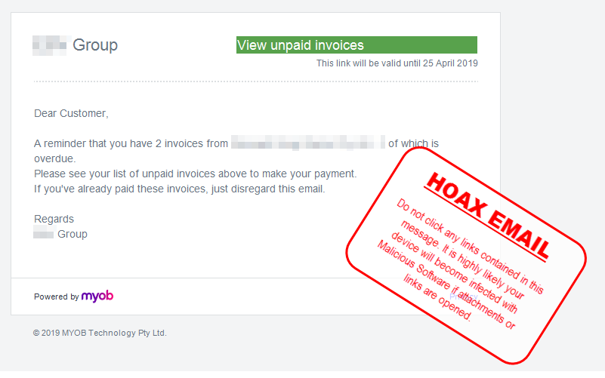Click the dotted divider under header
Viewport: 605px width, 378px height.
point(255,81)
